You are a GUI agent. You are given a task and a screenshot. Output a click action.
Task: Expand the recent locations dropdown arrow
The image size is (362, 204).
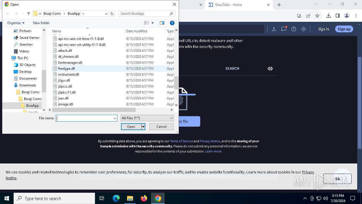click(x=23, y=14)
